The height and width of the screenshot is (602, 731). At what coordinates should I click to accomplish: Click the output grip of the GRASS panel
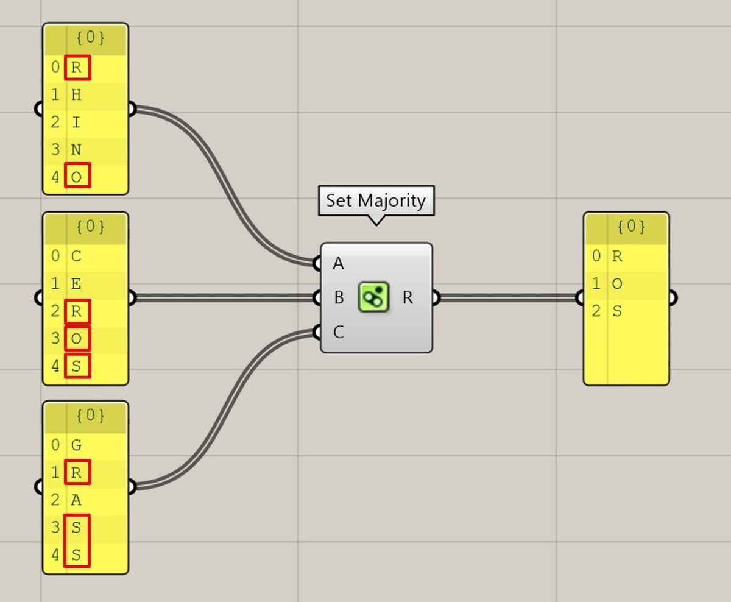click(x=132, y=487)
